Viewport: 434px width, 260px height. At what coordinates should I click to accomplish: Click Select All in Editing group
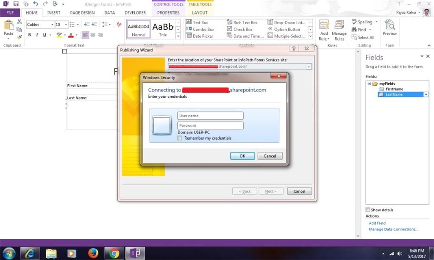(363, 37)
